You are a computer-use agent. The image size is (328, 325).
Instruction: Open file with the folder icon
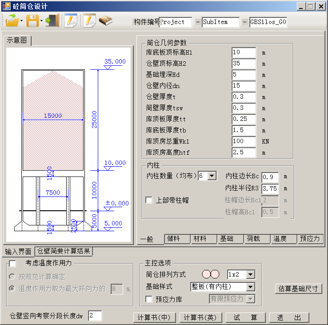pos(12,20)
